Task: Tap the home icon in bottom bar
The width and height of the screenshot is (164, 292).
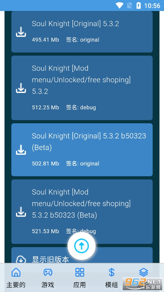Action: [16, 272]
